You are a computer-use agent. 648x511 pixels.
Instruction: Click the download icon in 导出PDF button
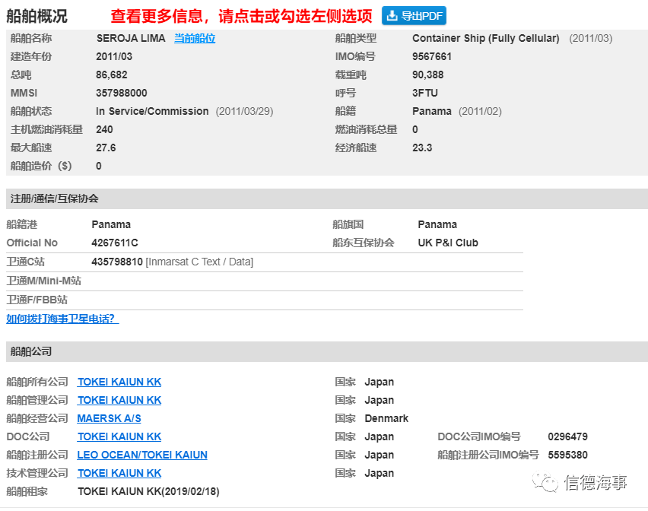tap(392, 16)
